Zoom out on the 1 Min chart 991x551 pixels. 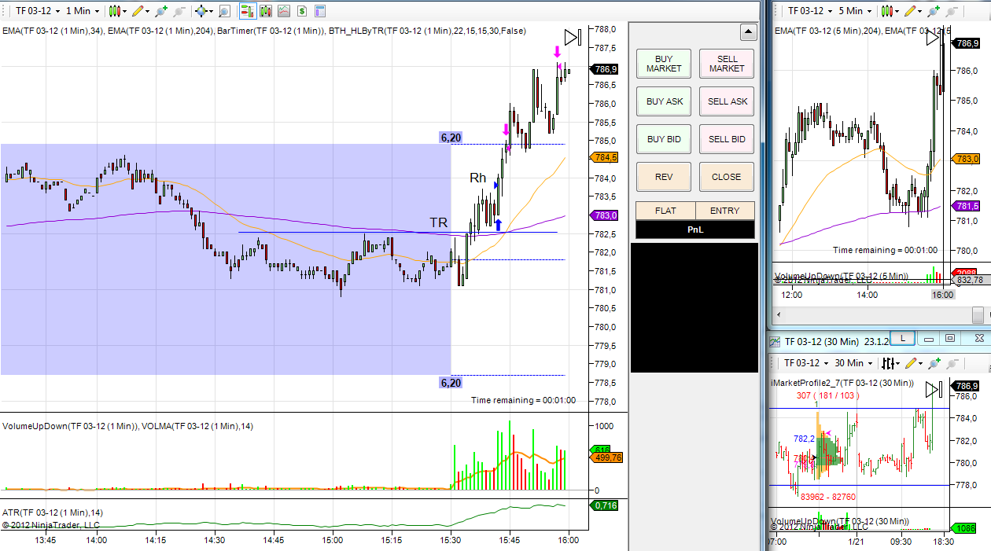point(179,11)
